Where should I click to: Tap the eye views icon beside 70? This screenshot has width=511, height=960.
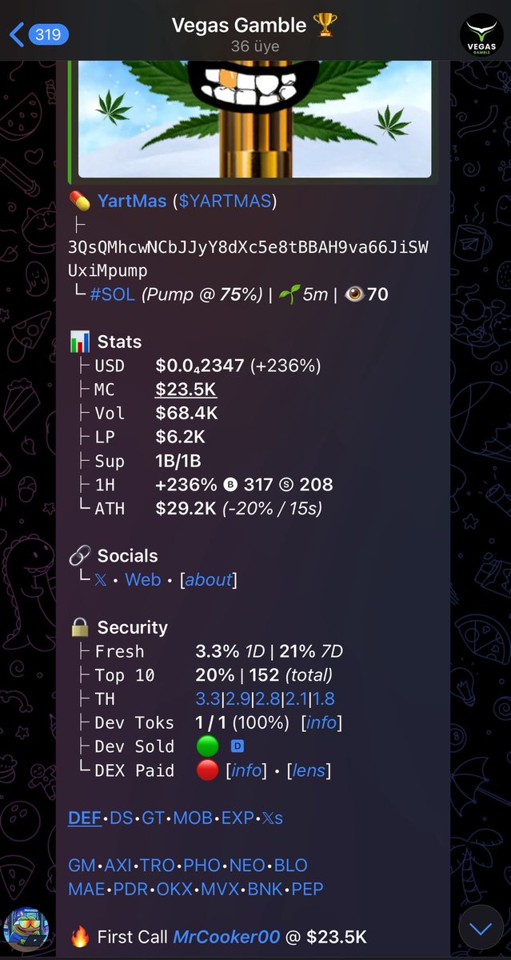(353, 294)
